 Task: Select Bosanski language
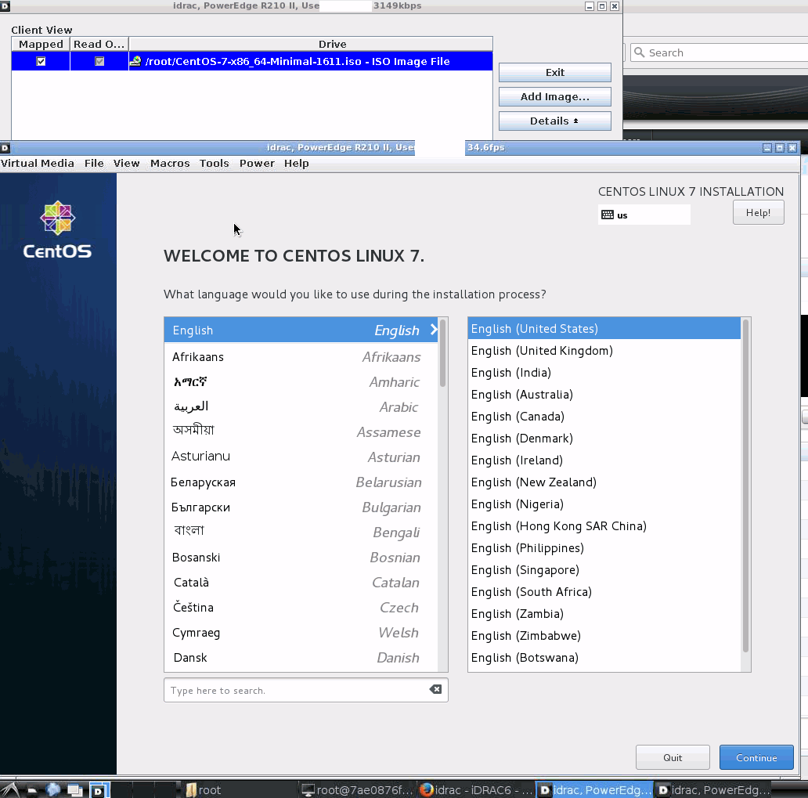(x=301, y=558)
